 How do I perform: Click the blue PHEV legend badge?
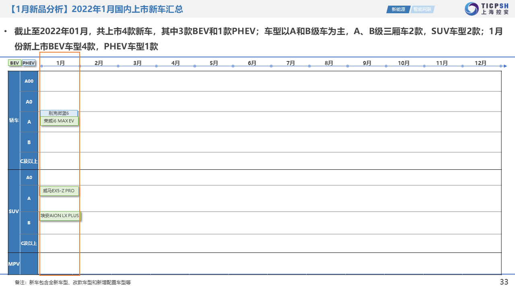[x=29, y=63]
